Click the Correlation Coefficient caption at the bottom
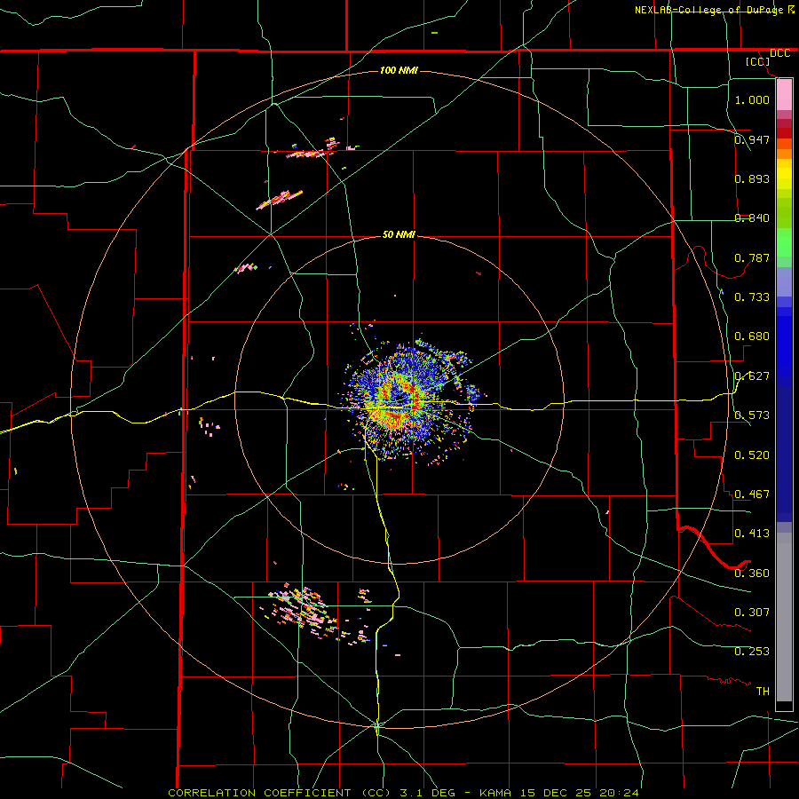Image resolution: width=799 pixels, height=799 pixels. pyautogui.click(x=403, y=793)
